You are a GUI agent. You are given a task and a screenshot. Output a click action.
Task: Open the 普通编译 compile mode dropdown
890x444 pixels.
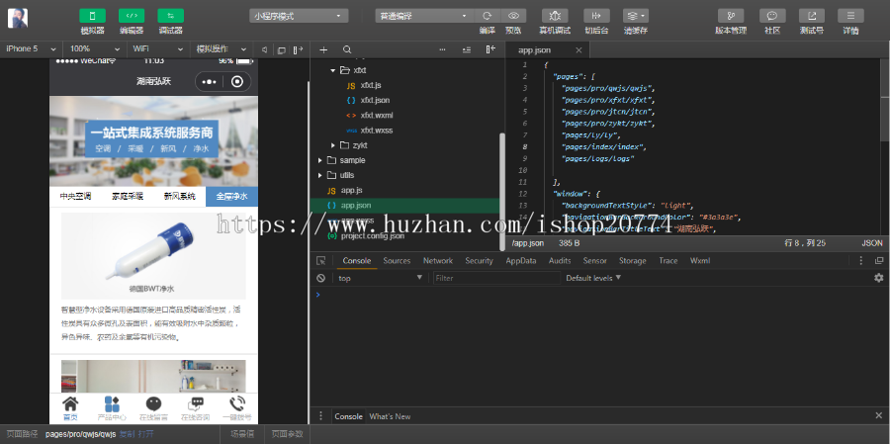click(x=423, y=16)
